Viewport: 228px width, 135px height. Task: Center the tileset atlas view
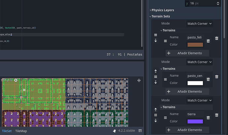pyautogui.click(x=139, y=81)
